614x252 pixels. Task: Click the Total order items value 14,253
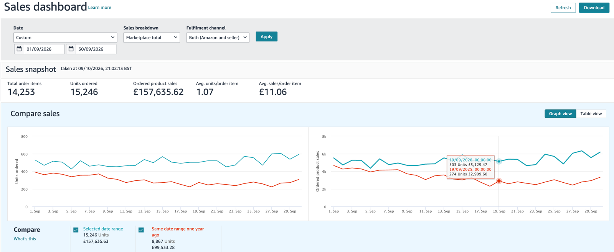21,92
